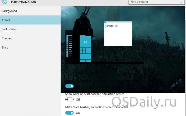This screenshot has height=116, width=186.
Task: Disable the Start and taskbar transparency toggle
Action: coord(69,113)
